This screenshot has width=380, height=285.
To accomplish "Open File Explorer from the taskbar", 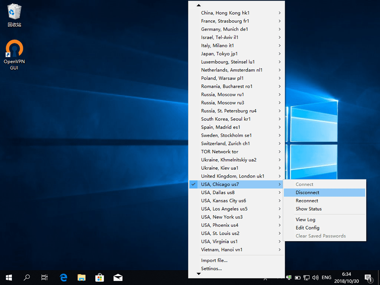I will point(82,277).
